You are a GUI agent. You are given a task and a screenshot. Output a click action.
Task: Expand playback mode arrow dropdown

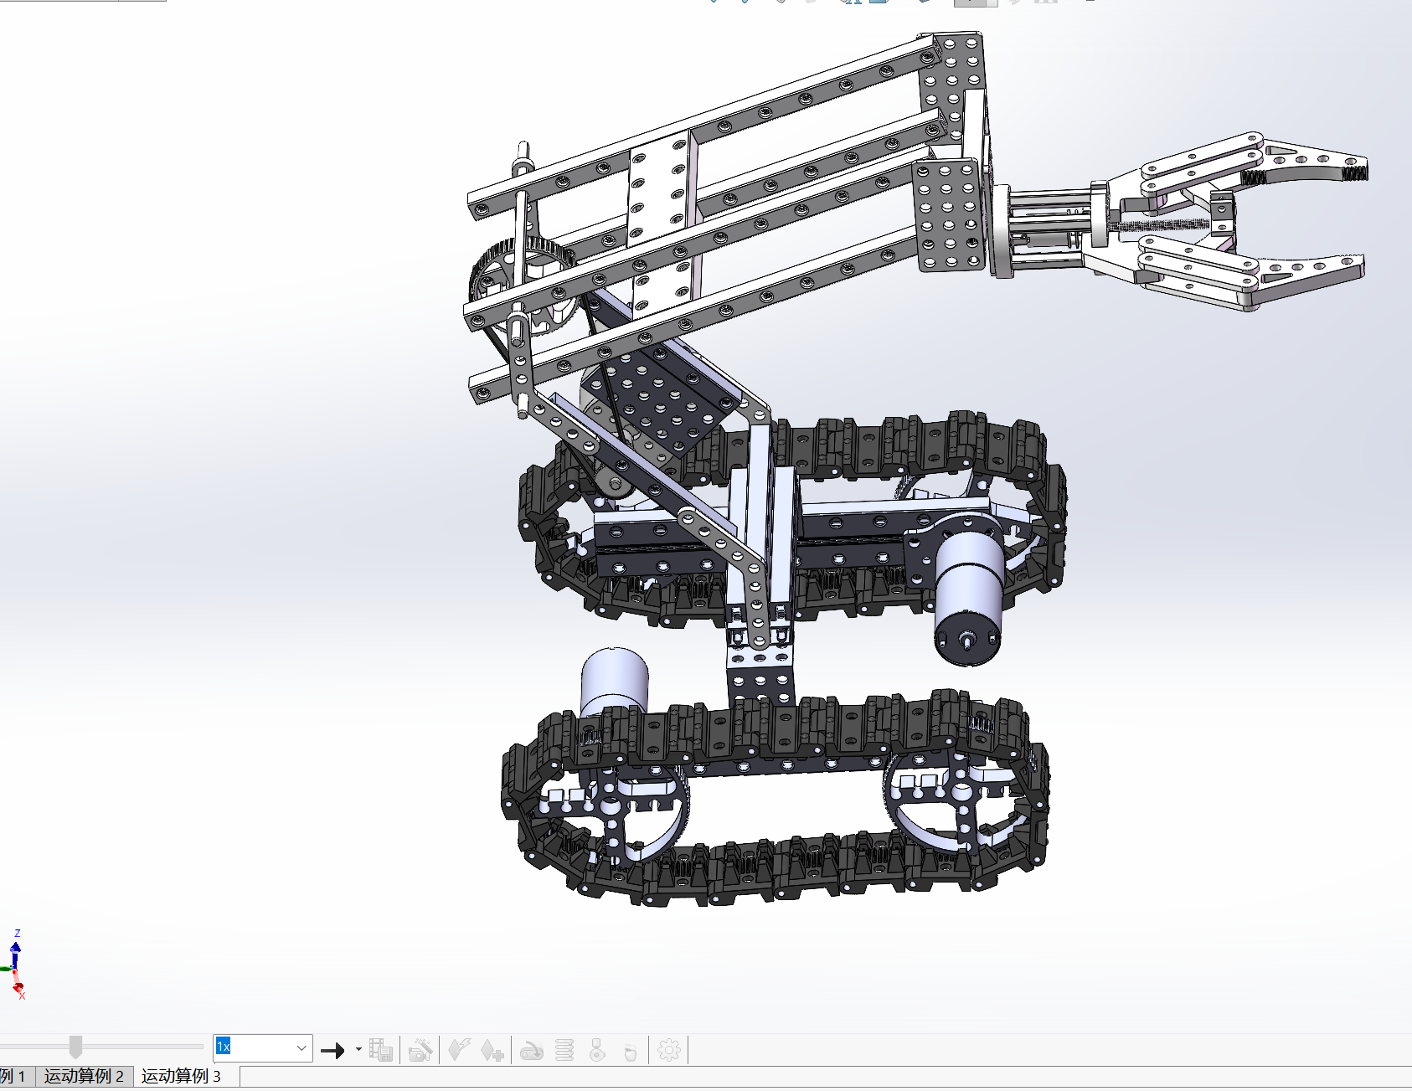(358, 1049)
